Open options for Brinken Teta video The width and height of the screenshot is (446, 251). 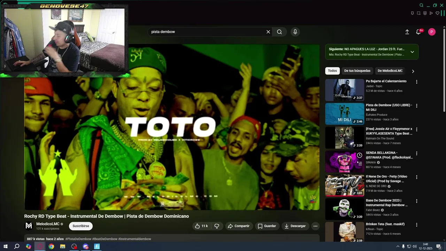416,225
